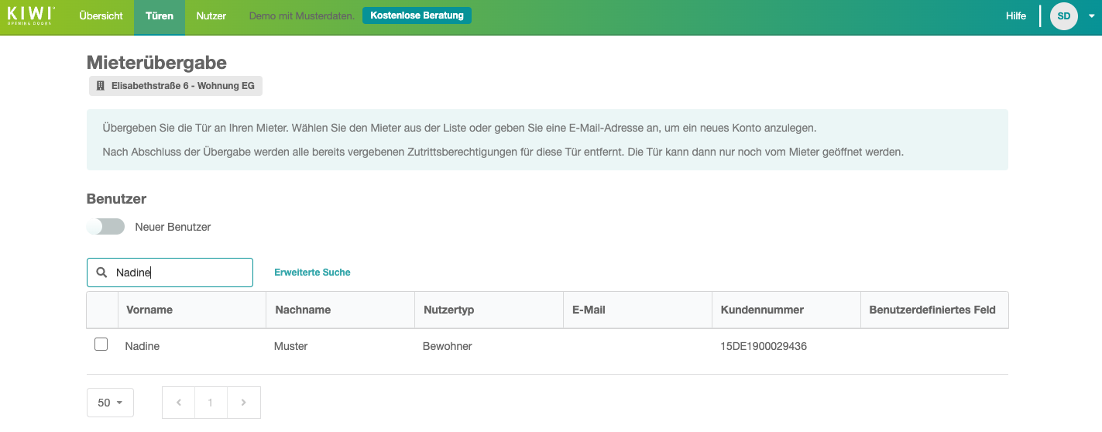Click the magnifier icon in search field
This screenshot has width=1102, height=432.
click(x=101, y=273)
